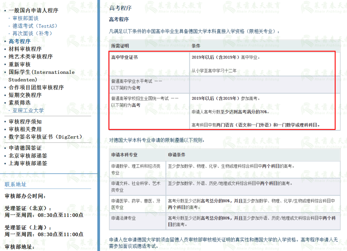
Task: Select 再次面谈（补考）link
Action: pyautogui.click(x=32, y=33)
